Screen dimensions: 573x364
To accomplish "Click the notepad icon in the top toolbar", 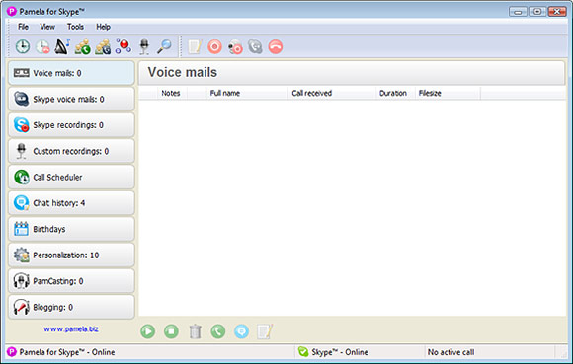I will tap(195, 47).
